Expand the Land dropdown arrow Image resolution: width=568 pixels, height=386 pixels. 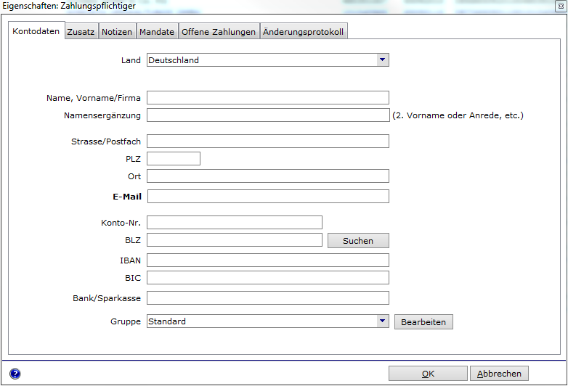coord(382,59)
